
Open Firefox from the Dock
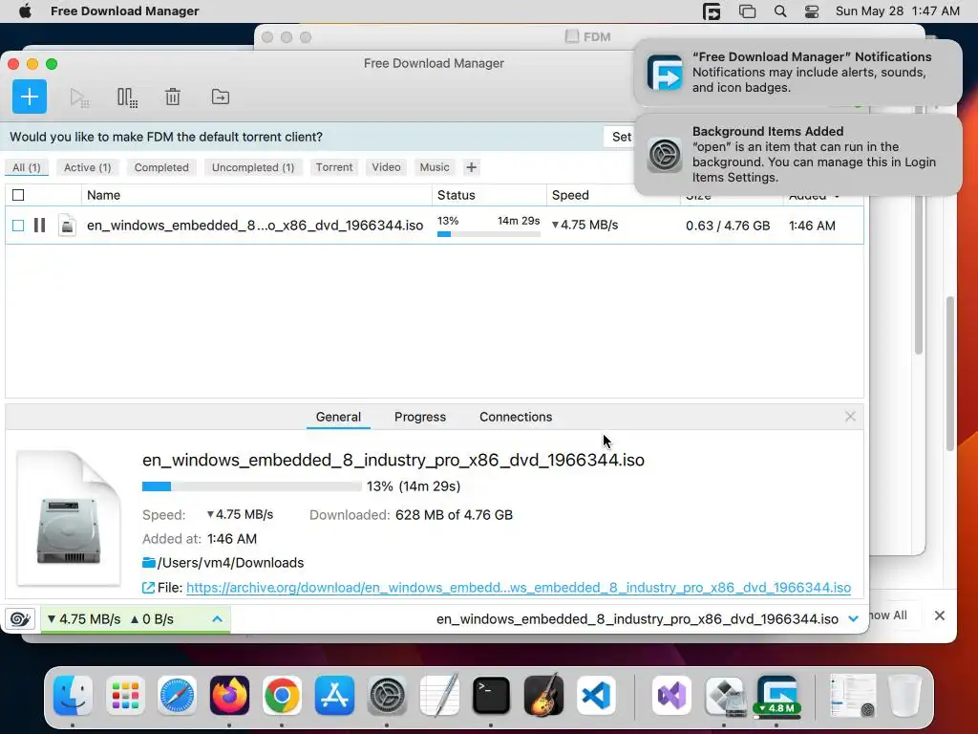229,695
